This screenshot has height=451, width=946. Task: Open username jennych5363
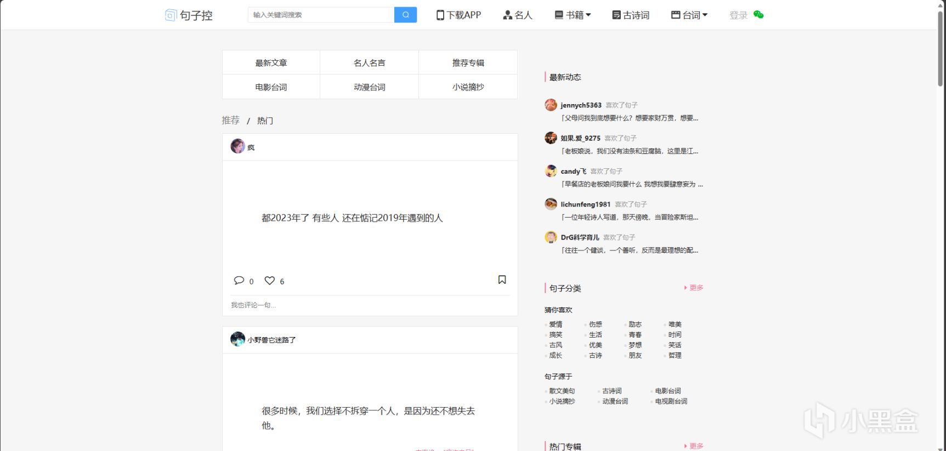(x=581, y=105)
